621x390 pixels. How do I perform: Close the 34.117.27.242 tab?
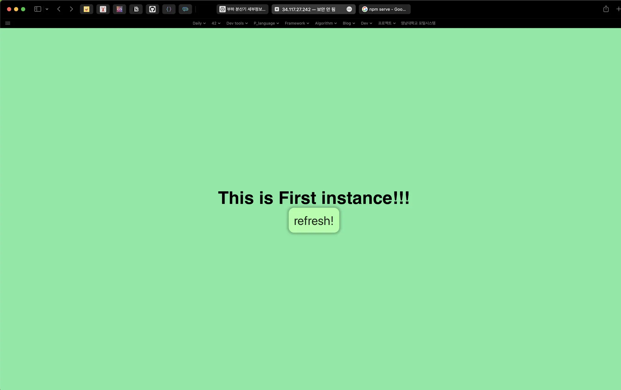(277, 9)
